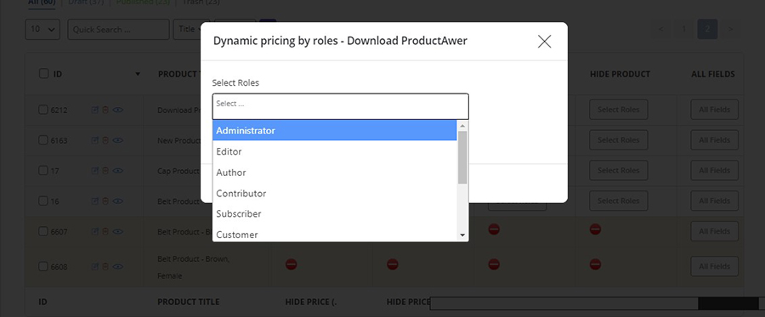765x317 pixels.
Task: Click current page 2 in pagination
Action: click(707, 29)
